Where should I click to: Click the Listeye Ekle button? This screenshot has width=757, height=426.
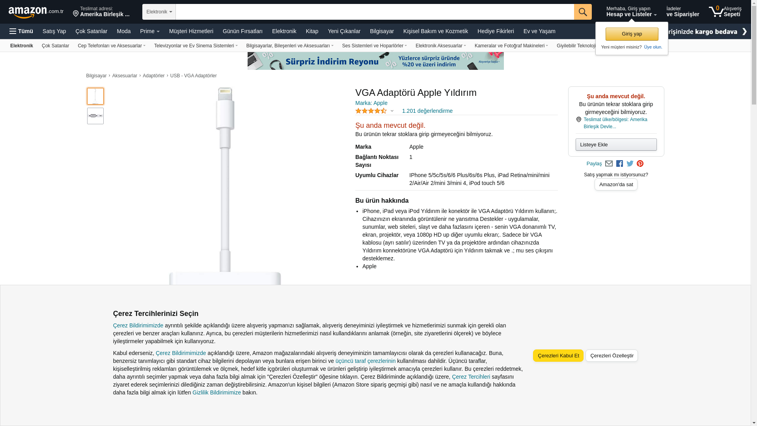616,145
